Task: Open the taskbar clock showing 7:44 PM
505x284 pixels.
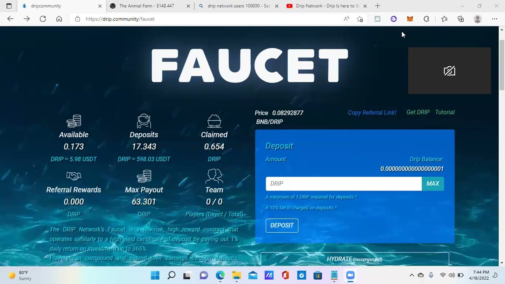Action: pos(479,275)
